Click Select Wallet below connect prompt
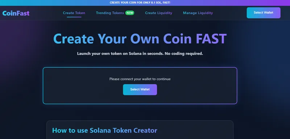 coord(140,90)
